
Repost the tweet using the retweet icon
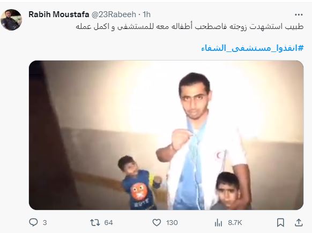(x=95, y=222)
